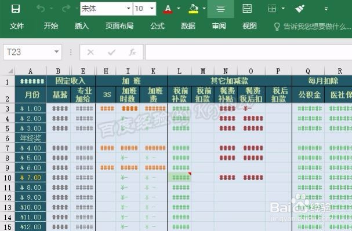Click the 3S header cell
Viewport: 352px width, 231px height.
[106, 94]
